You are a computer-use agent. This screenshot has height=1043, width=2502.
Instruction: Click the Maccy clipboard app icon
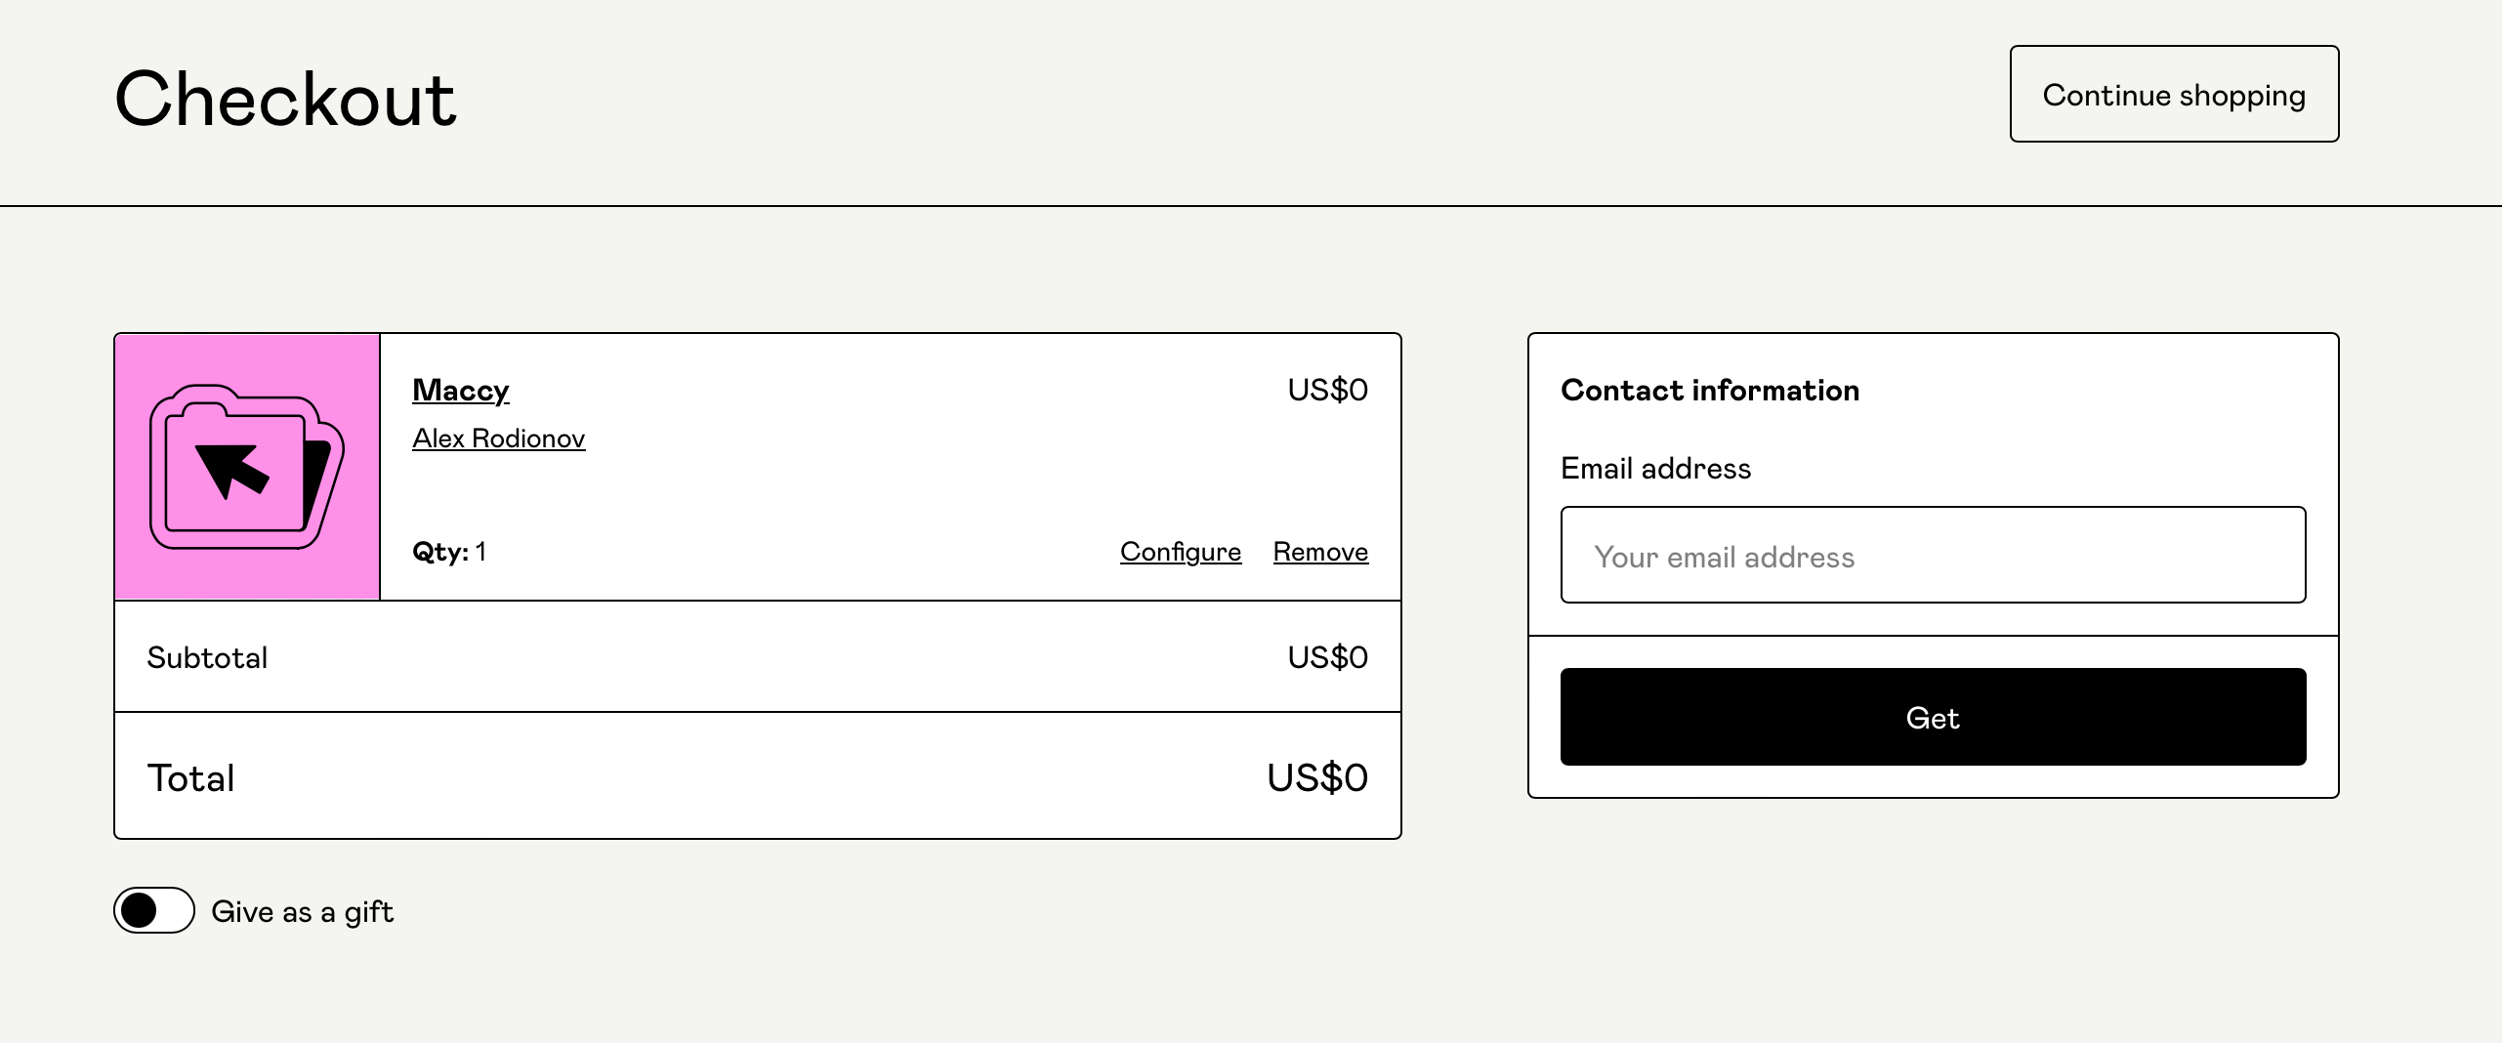[247, 467]
